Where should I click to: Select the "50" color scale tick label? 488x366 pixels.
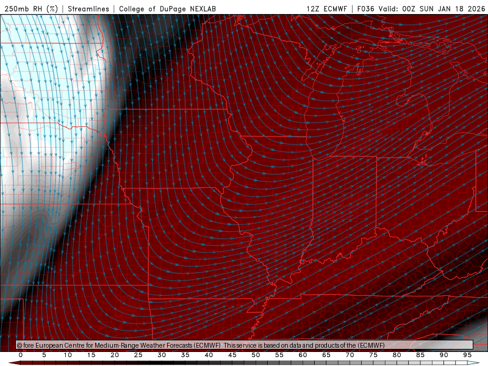coord(256,355)
